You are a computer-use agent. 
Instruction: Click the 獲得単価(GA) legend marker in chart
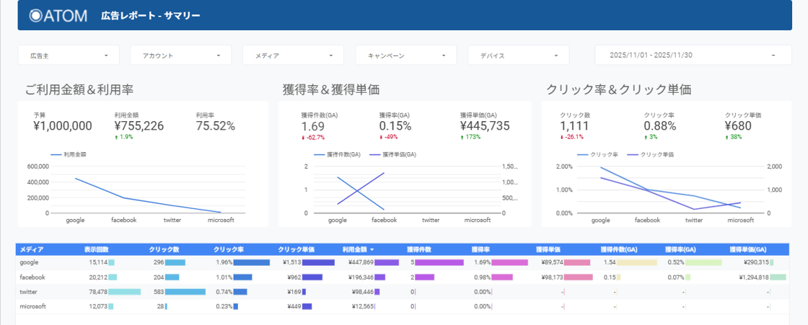(x=375, y=154)
